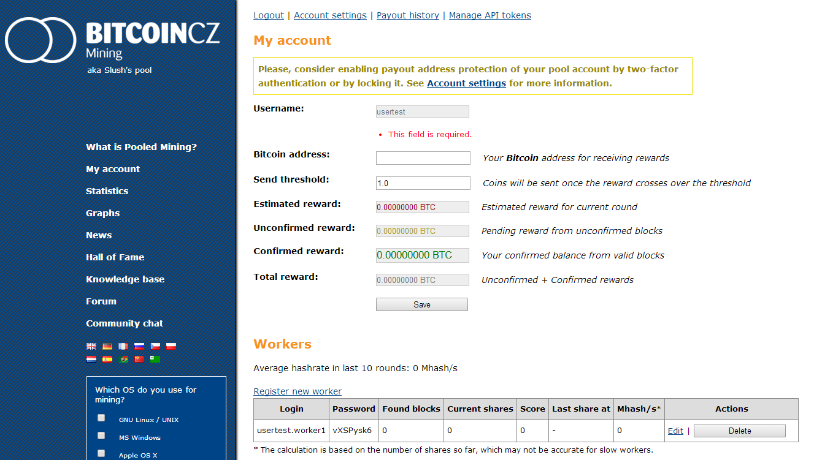Select Polish language via Poland flag
The height and width of the screenshot is (460, 814).
(x=171, y=346)
